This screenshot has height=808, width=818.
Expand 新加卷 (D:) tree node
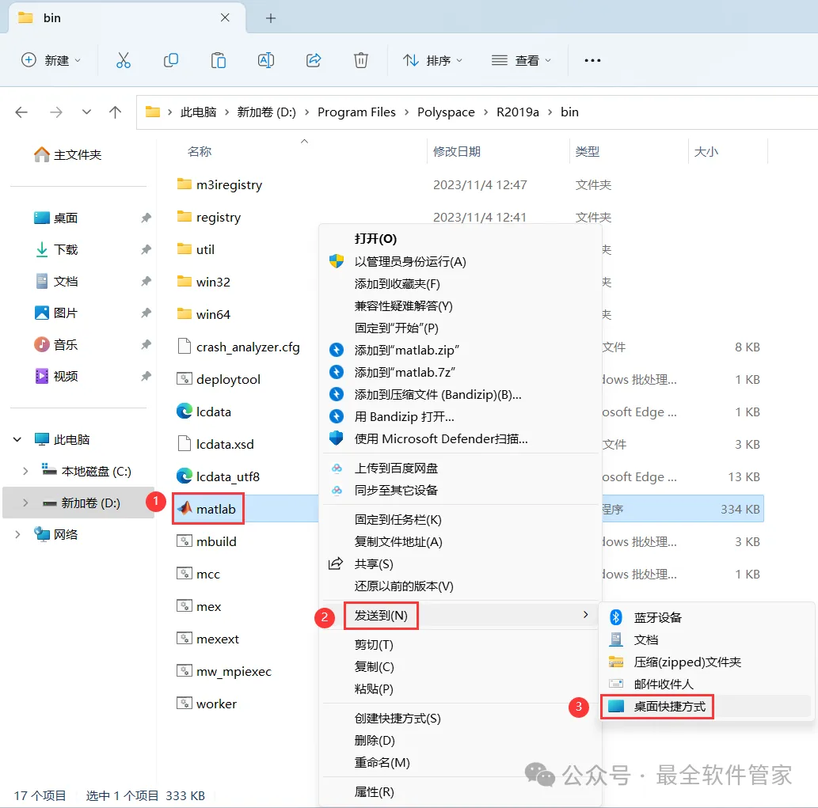point(25,503)
